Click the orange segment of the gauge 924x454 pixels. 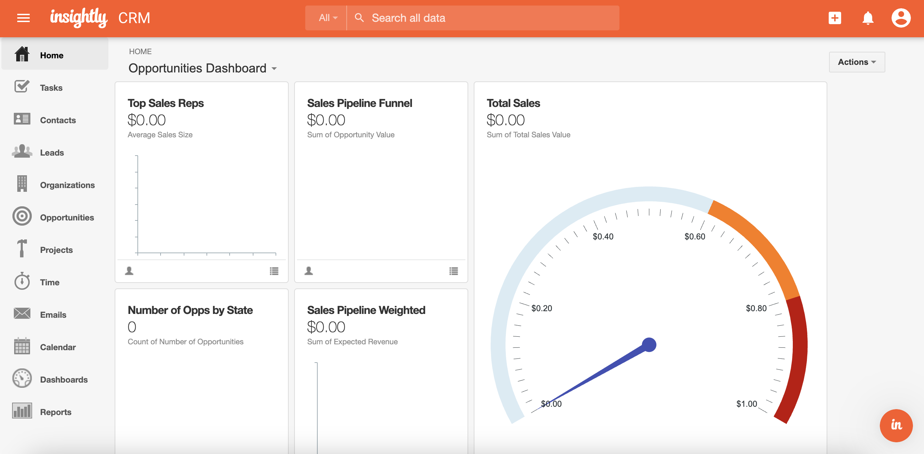760,247
